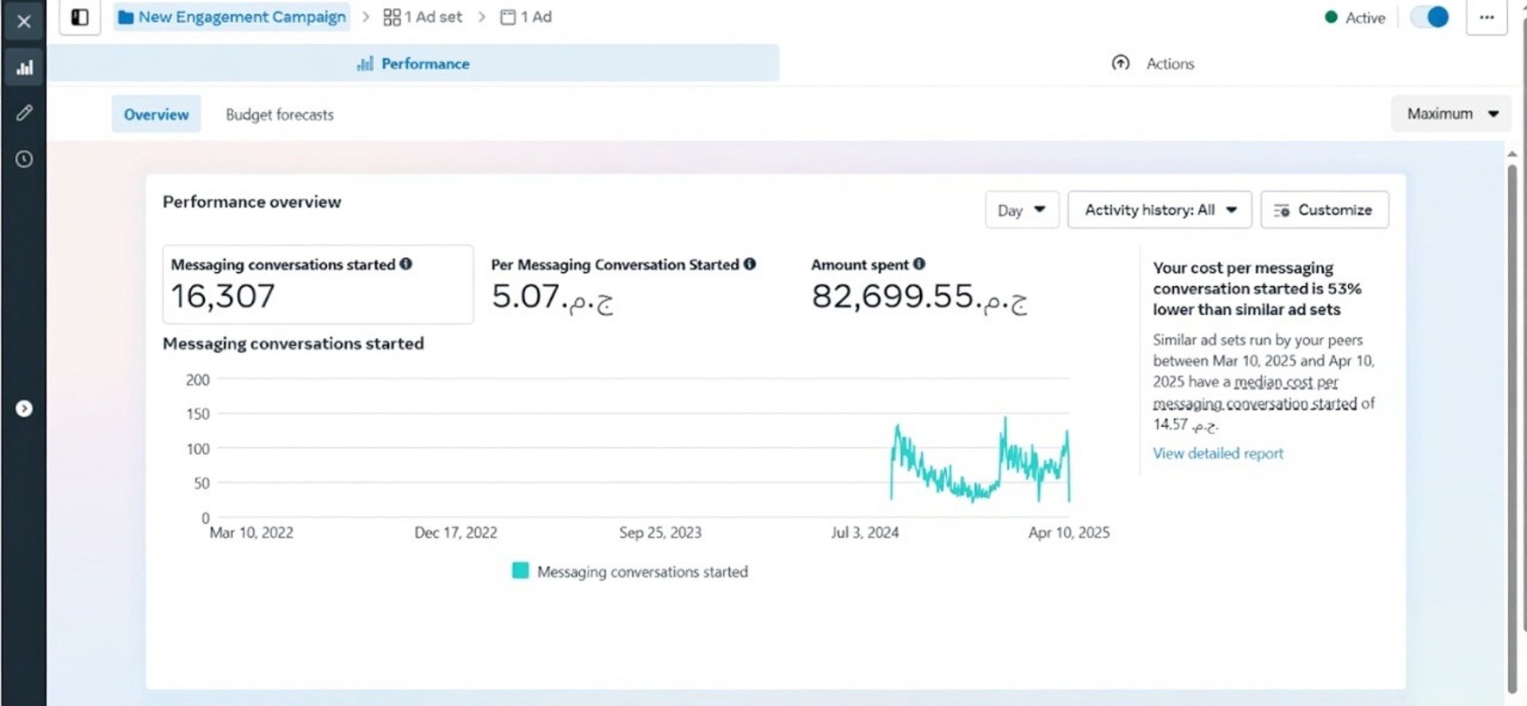Expand the Activity history: All dropdown
1527x706 pixels.
coord(1160,210)
